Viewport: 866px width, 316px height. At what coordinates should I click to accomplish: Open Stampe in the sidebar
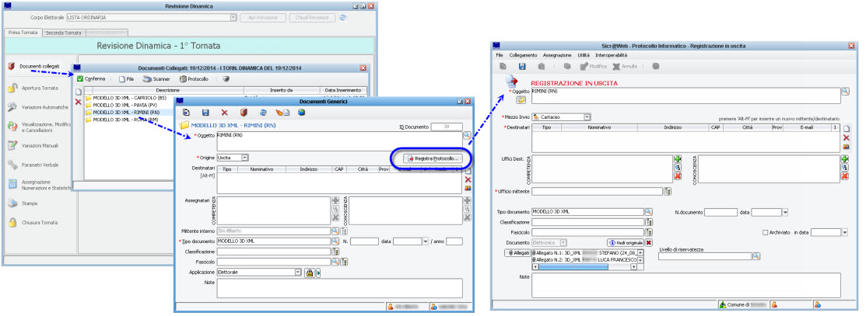point(23,203)
